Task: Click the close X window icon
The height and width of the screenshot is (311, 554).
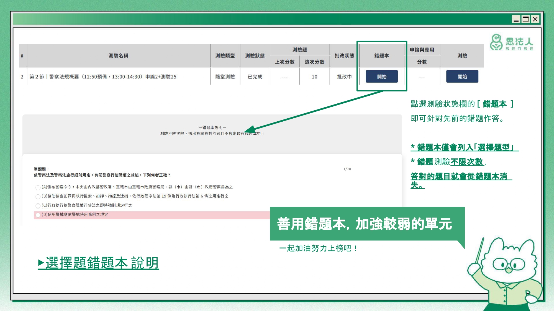Action: click(535, 19)
